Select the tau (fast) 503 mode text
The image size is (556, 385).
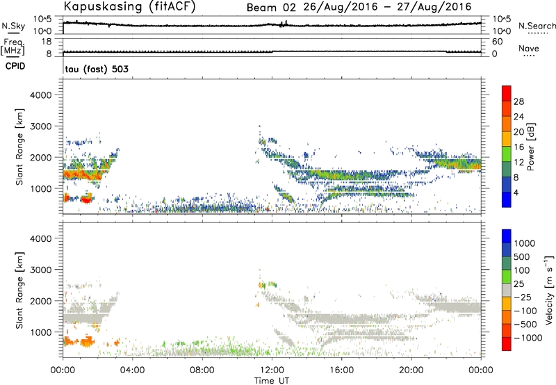tap(97, 69)
